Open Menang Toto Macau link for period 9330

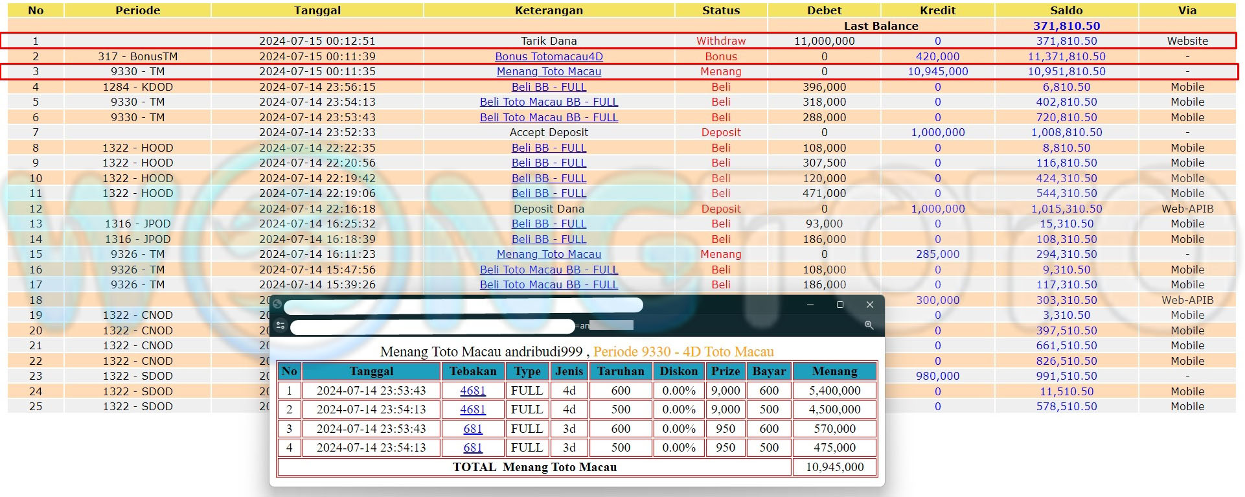click(549, 71)
